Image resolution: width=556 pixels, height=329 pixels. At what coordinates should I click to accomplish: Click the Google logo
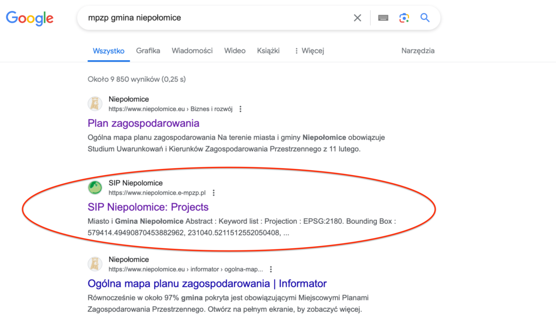tap(30, 18)
